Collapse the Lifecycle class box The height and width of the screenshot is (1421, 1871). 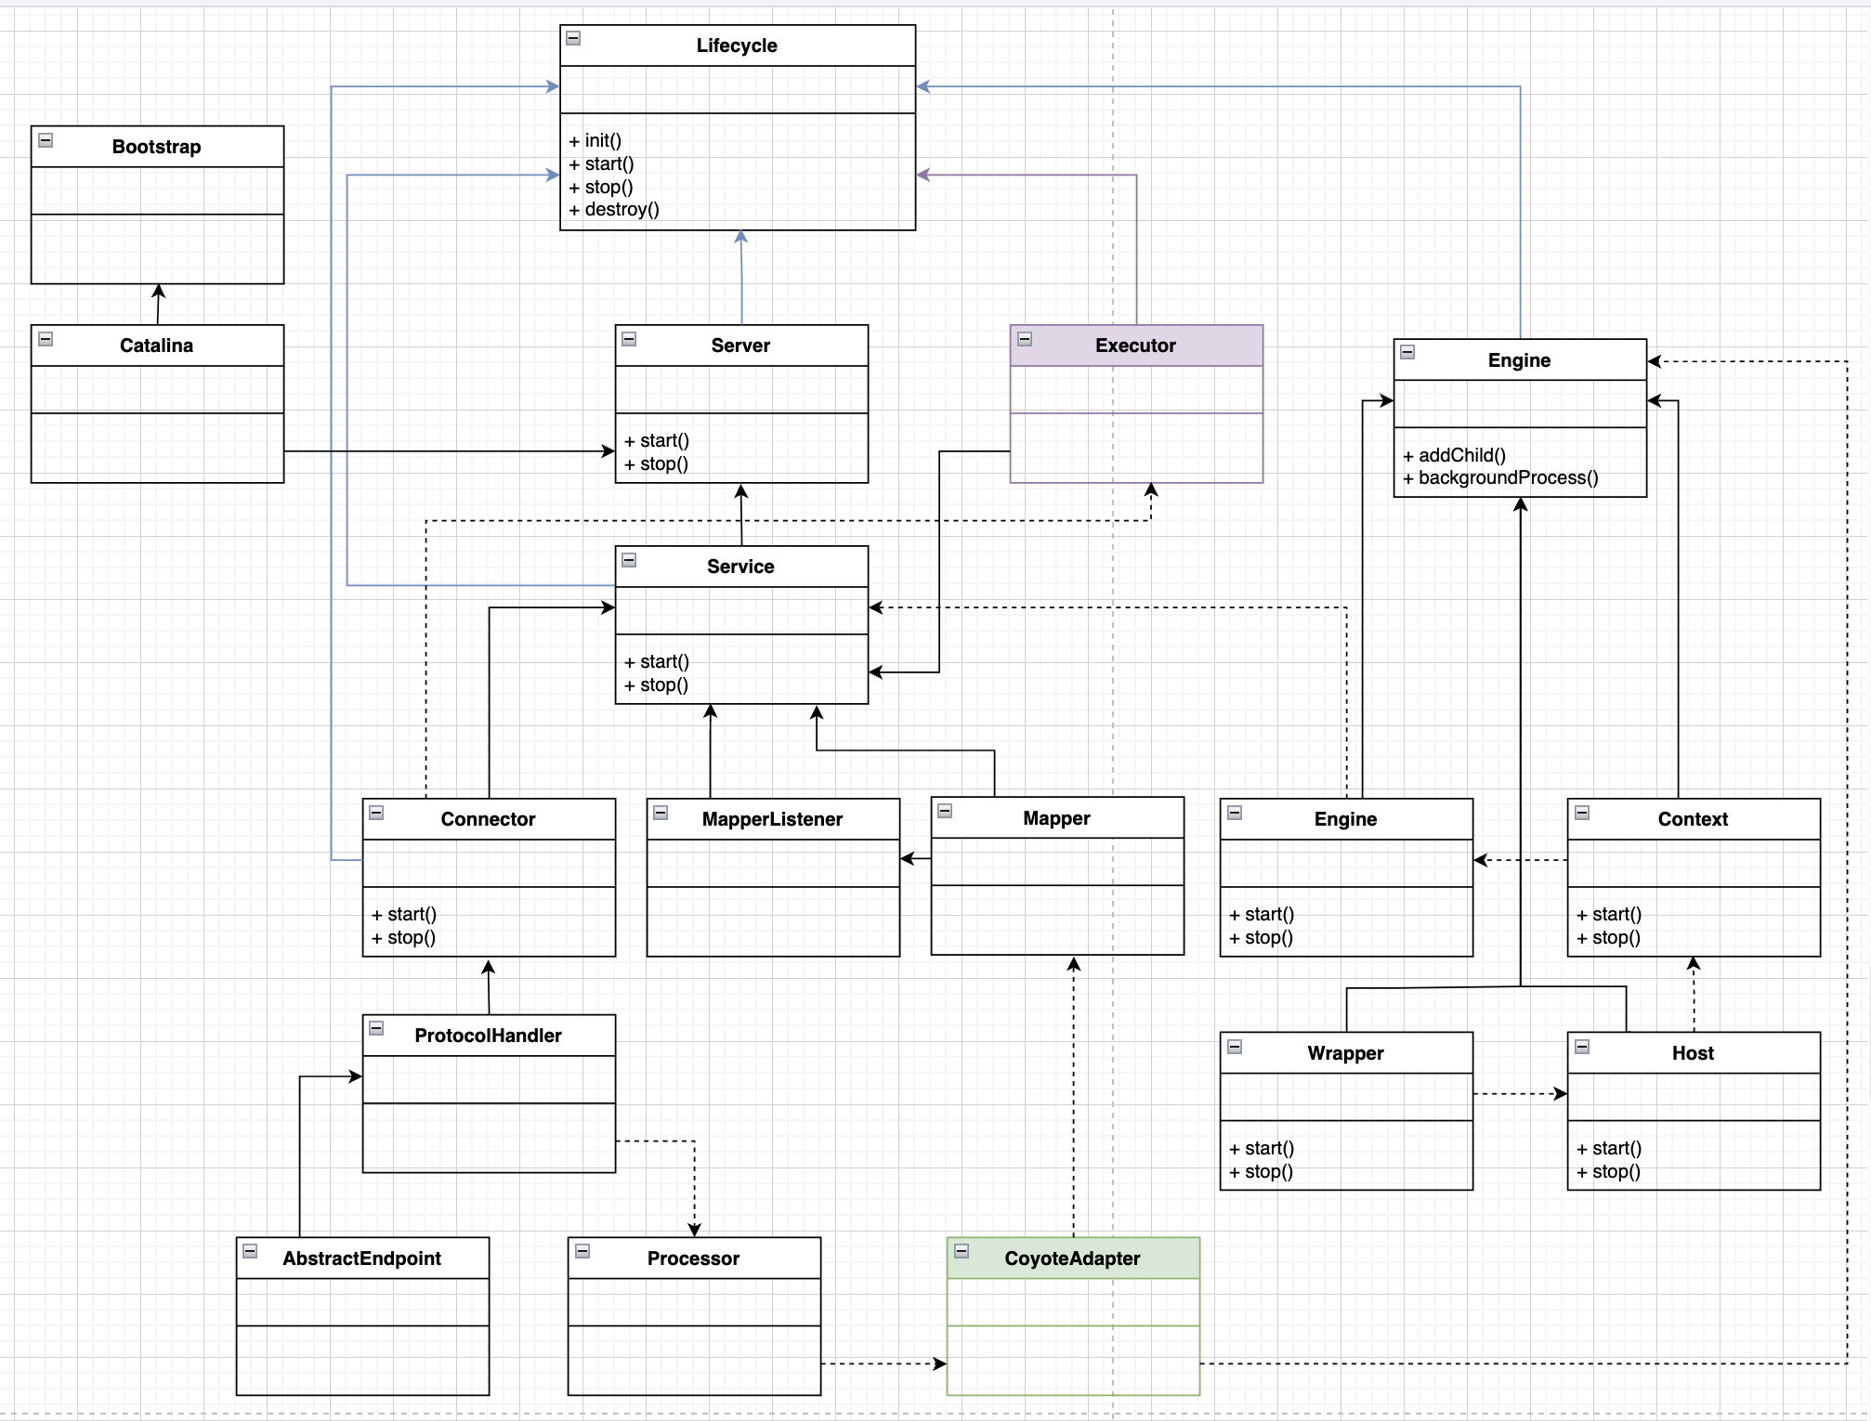pyautogui.click(x=574, y=39)
